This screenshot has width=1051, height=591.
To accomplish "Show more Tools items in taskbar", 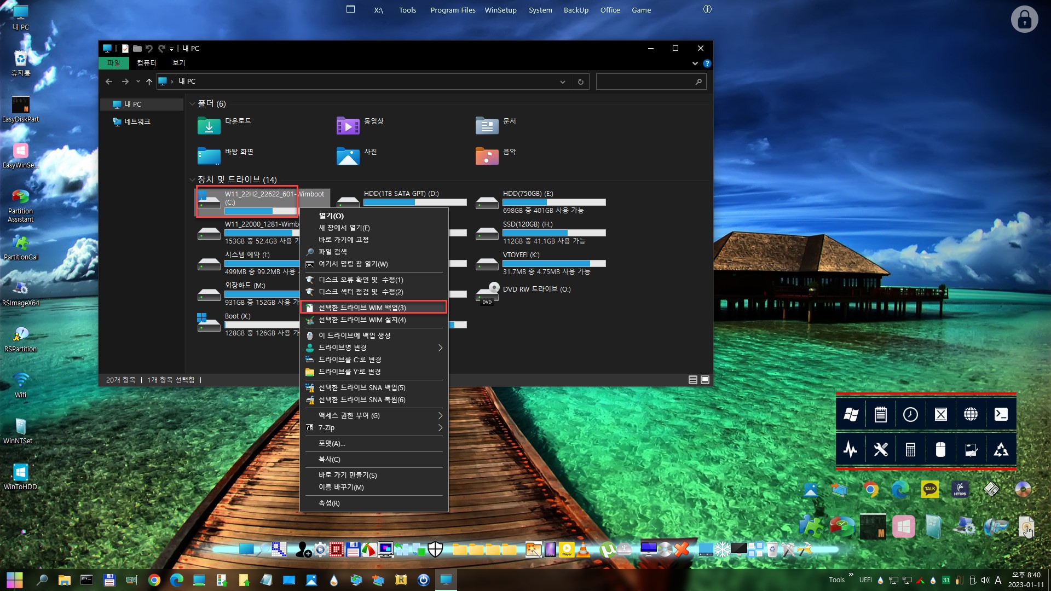I will pos(851,574).
